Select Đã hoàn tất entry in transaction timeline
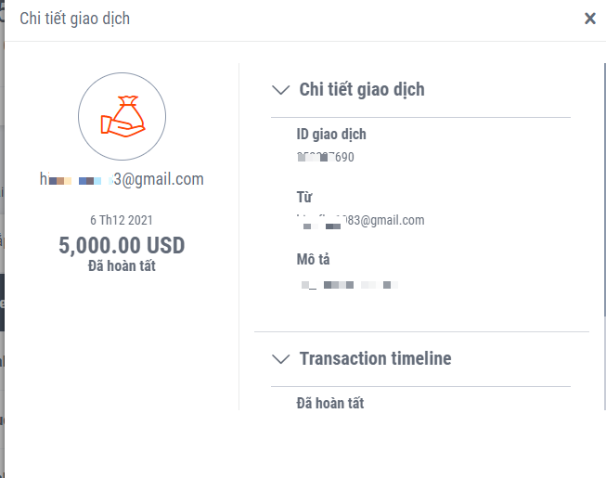Viewport: 606px width, 478px height. 329,403
